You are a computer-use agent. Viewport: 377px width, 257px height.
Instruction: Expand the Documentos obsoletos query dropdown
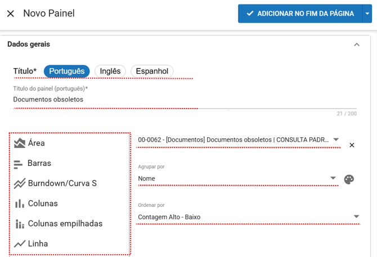pyautogui.click(x=336, y=139)
